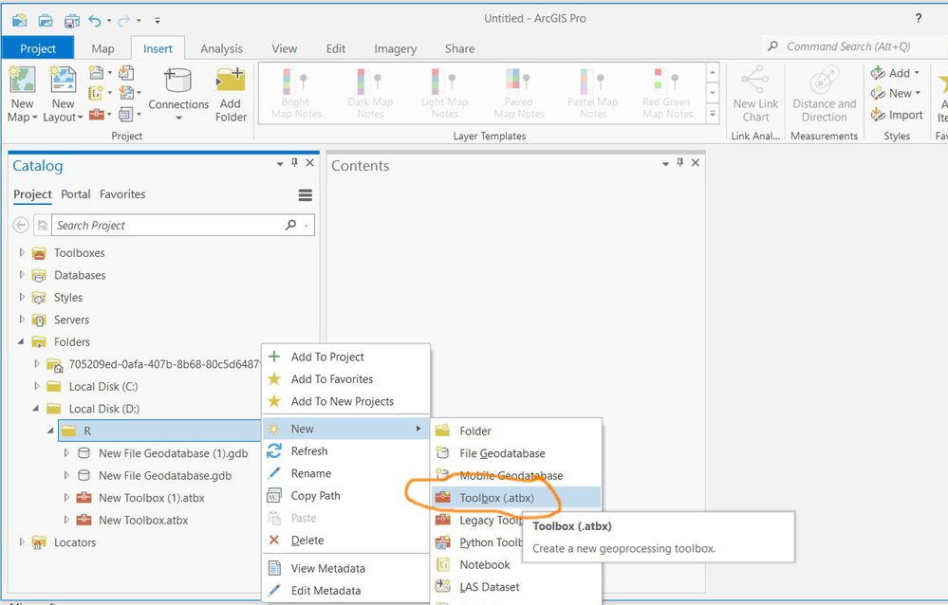The height and width of the screenshot is (605, 948).
Task: Click the New Project icon in title bar
Action: point(19,21)
